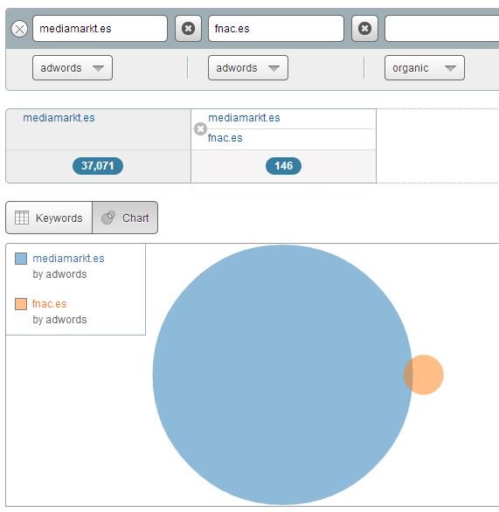The width and height of the screenshot is (499, 512).
Task: Switch to the Chart tab
Action: pyautogui.click(x=125, y=218)
